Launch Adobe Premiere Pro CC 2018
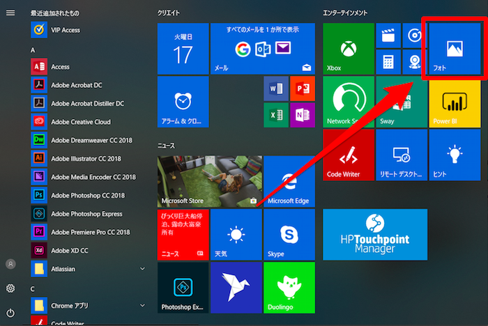Screen dimensions: 488x326 point(89,232)
